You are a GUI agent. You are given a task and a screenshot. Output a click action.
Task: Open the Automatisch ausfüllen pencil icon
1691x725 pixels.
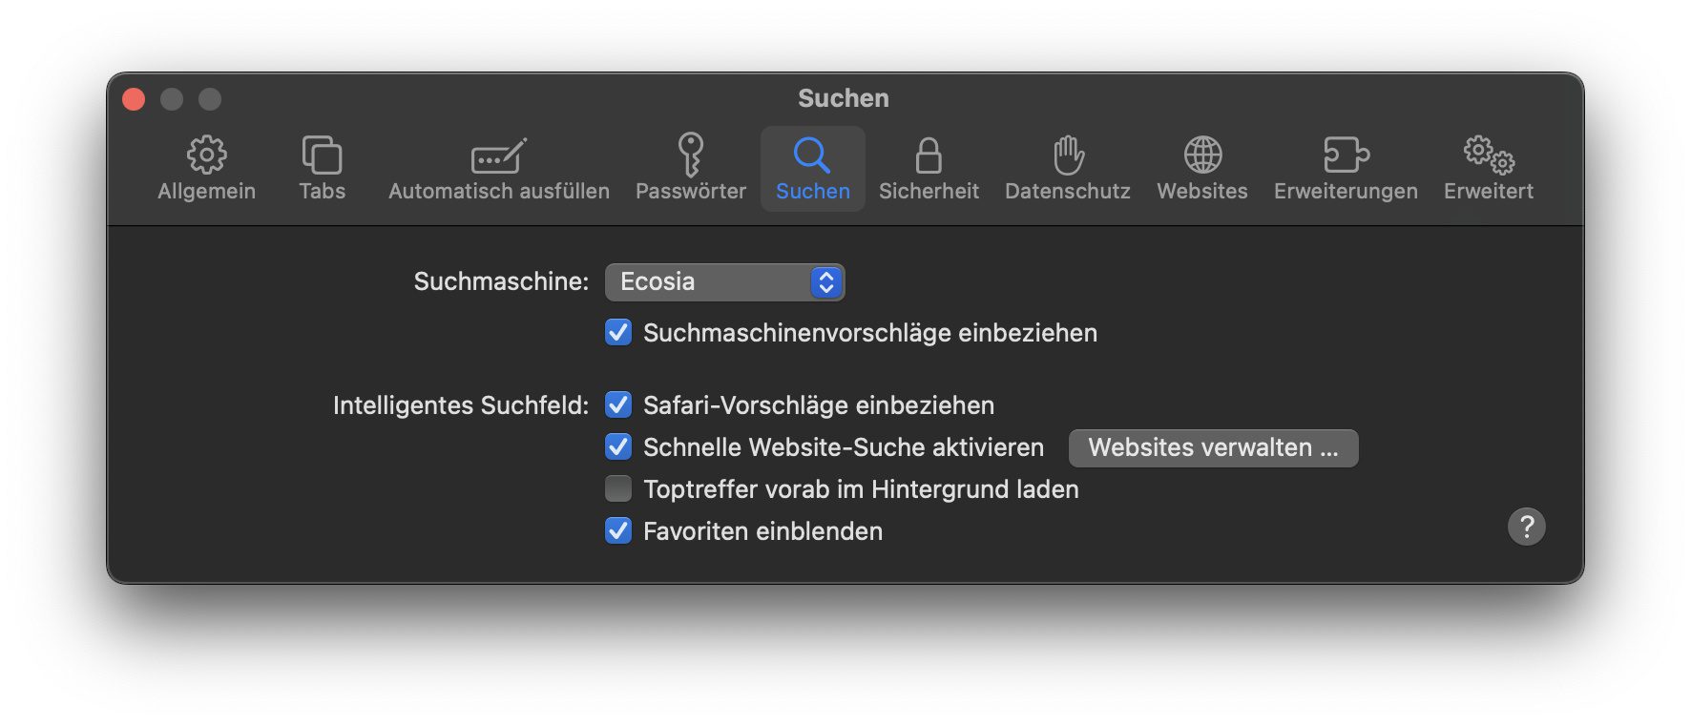[x=498, y=155]
